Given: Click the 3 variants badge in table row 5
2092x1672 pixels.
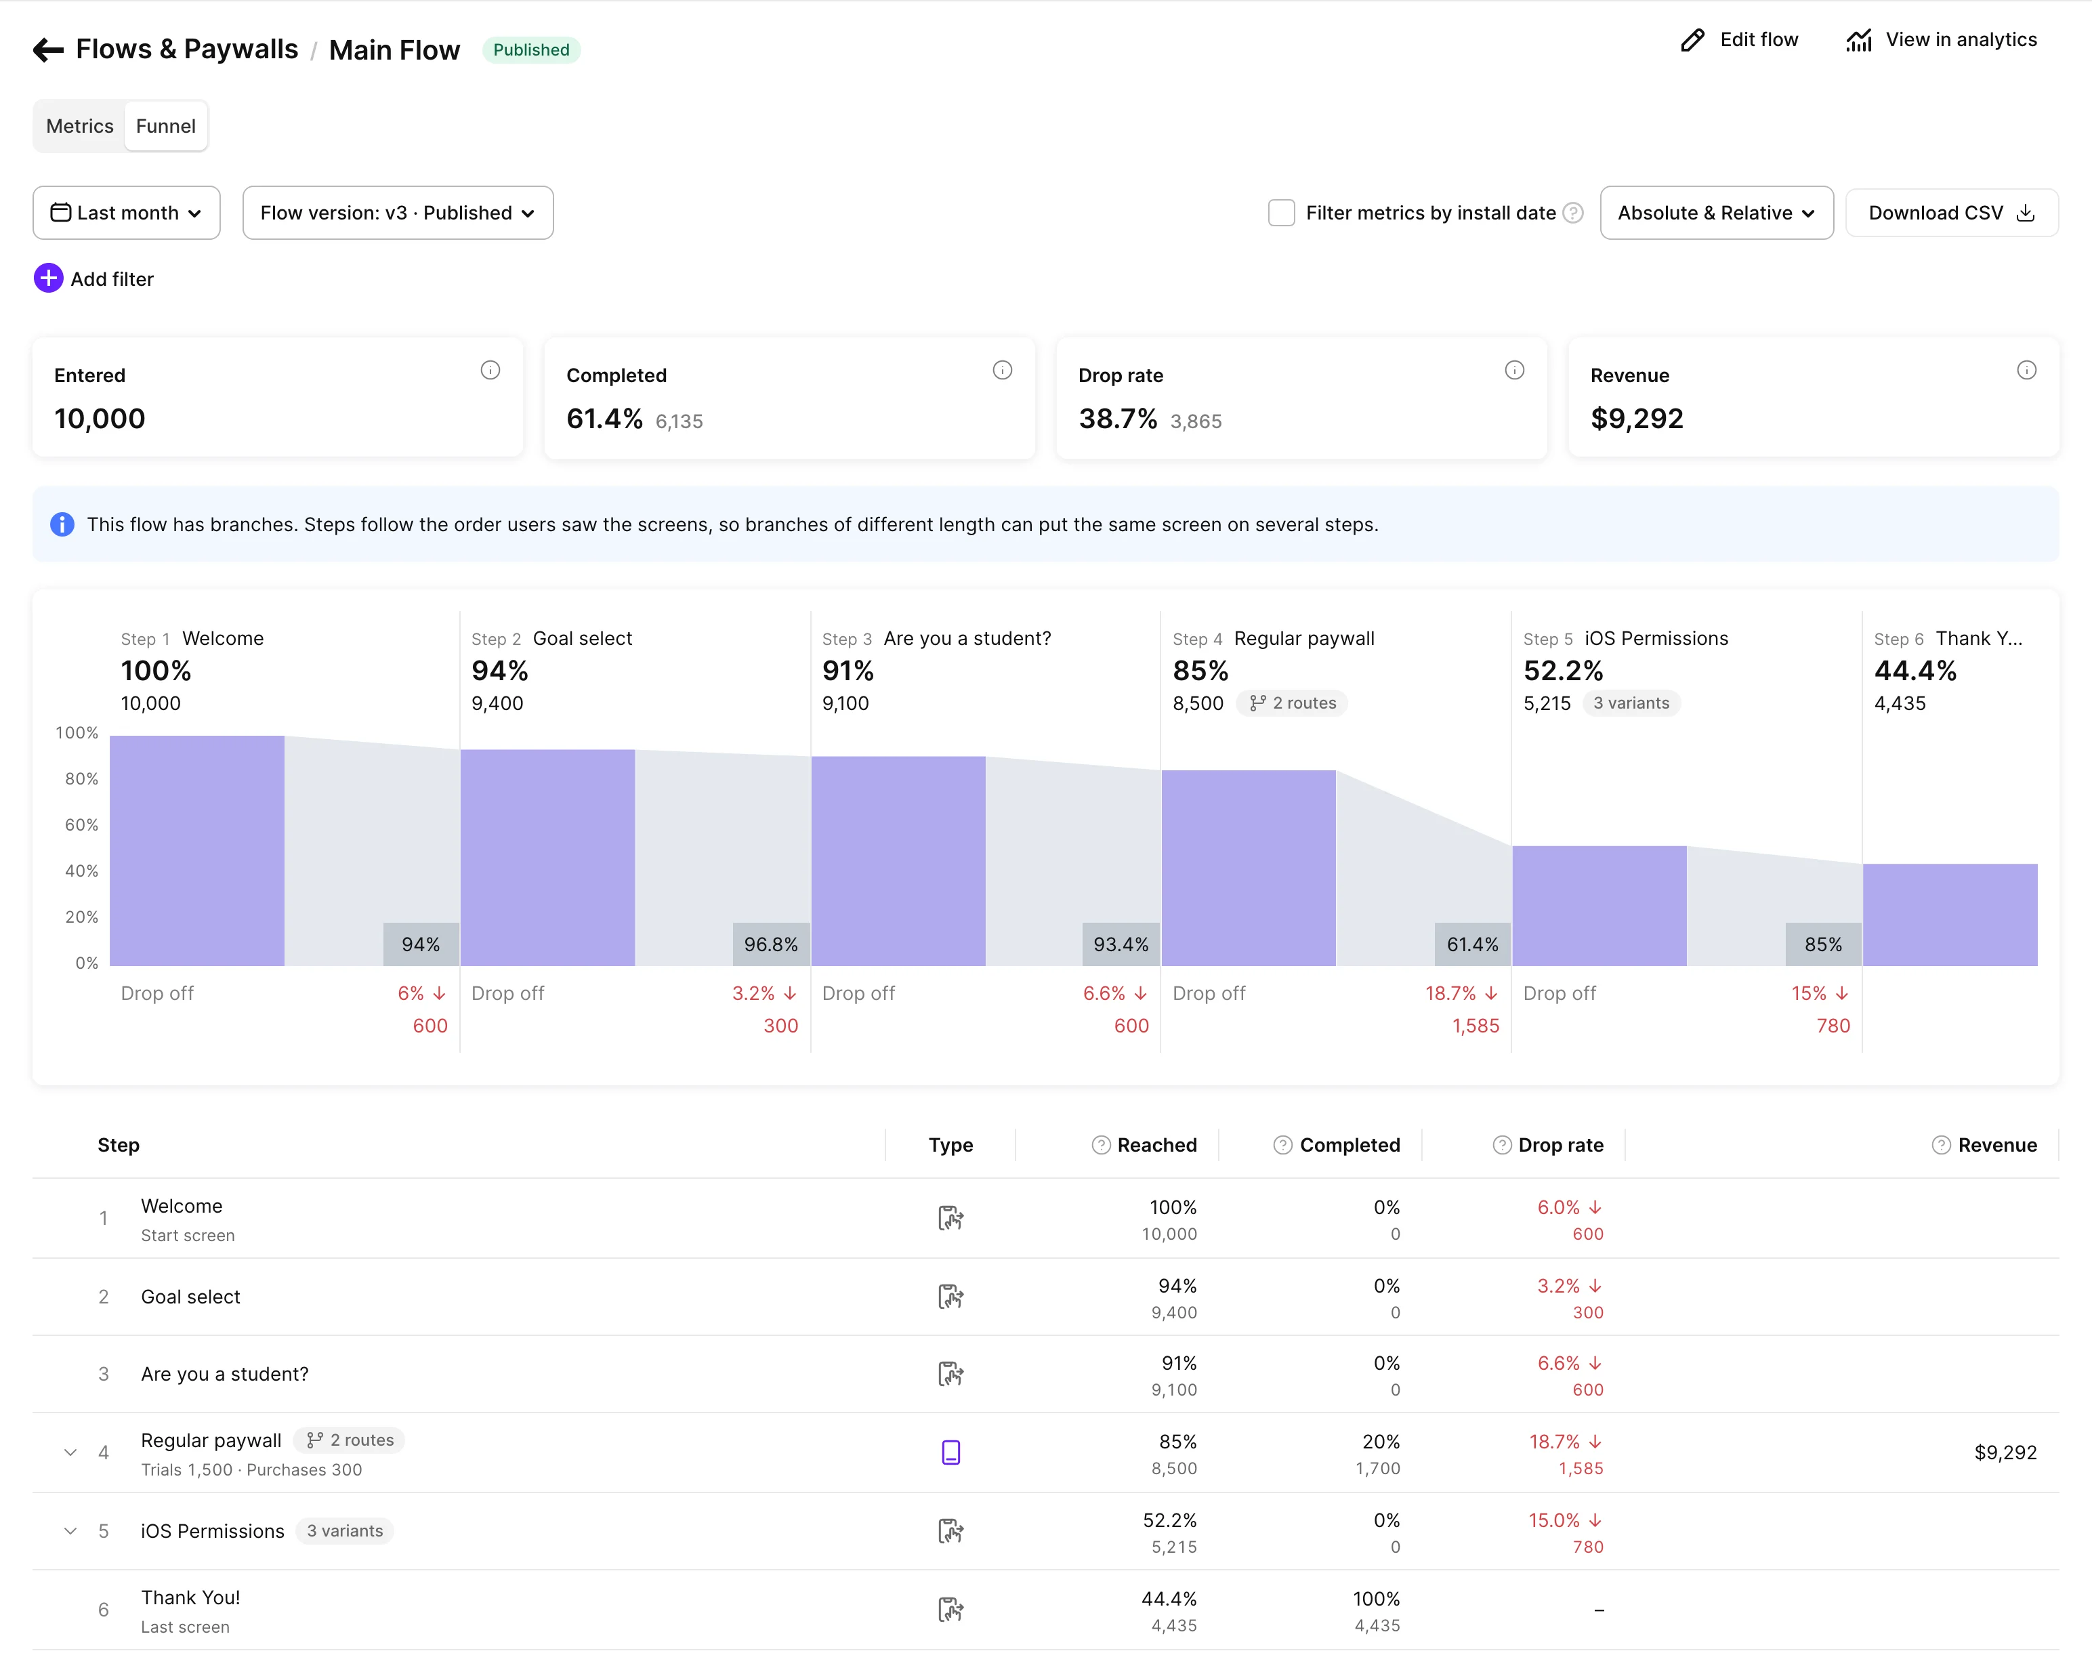Looking at the screenshot, I should click(x=344, y=1531).
